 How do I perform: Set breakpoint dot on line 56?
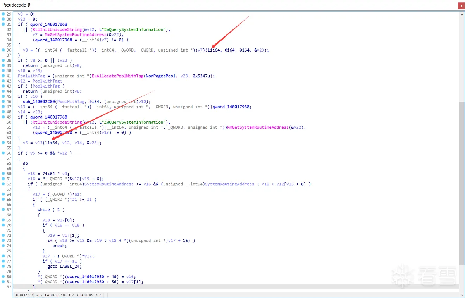point(3,153)
